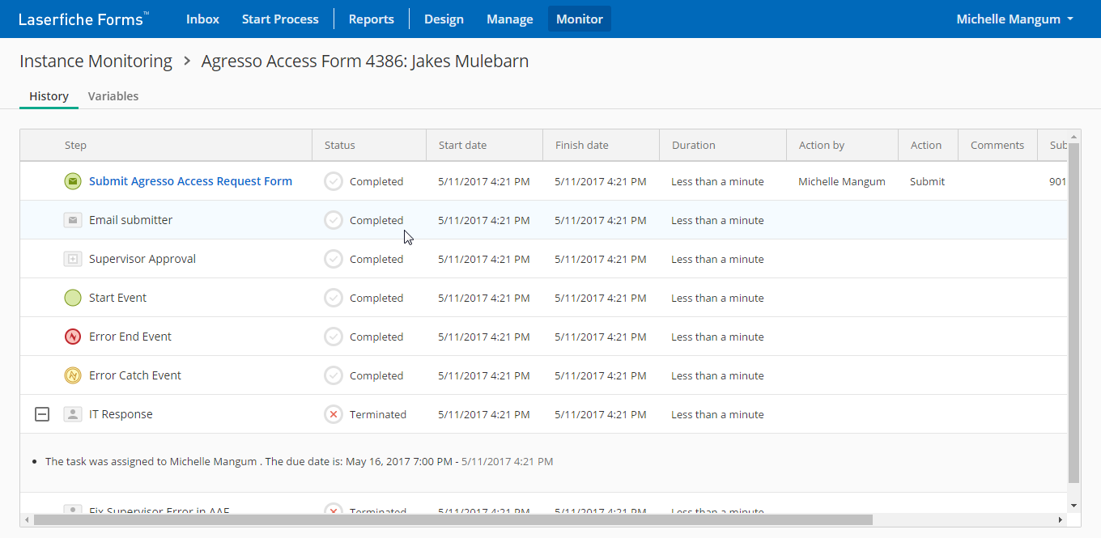Select the Start Event step name
This screenshot has width=1101, height=538.
point(118,298)
